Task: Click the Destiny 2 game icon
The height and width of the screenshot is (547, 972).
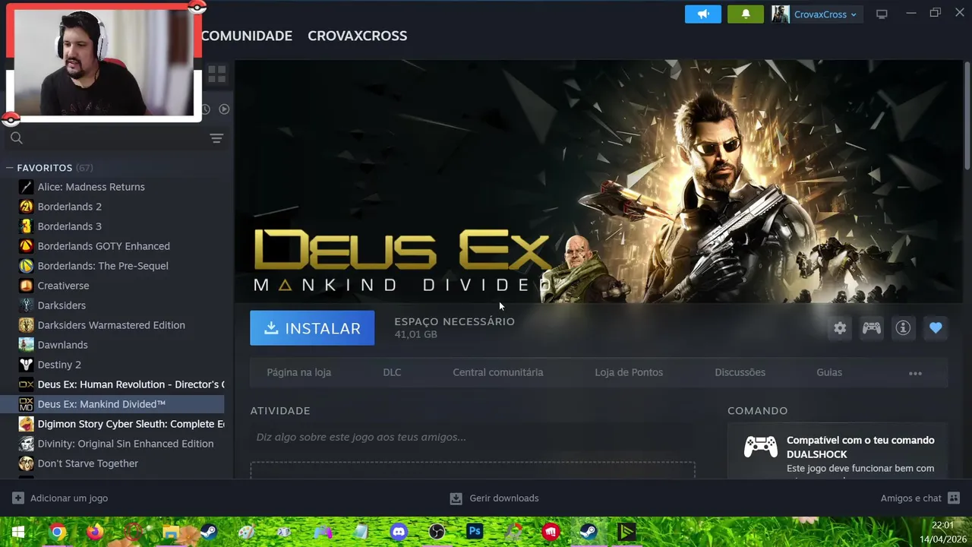Action: point(27,365)
